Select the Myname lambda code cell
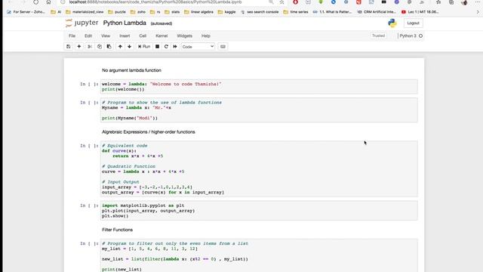483x272 pixels. pyautogui.click(x=259, y=110)
